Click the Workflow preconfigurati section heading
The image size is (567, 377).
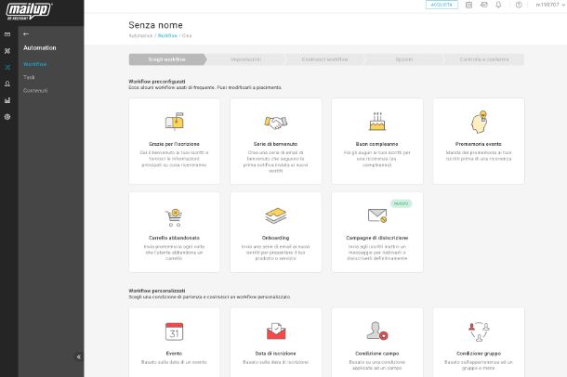157,82
